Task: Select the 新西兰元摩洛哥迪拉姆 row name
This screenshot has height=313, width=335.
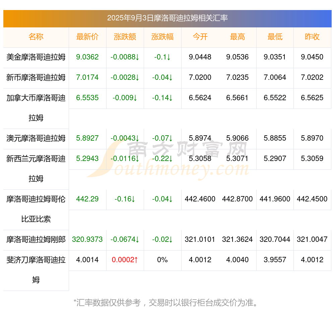Action: tap(36, 169)
